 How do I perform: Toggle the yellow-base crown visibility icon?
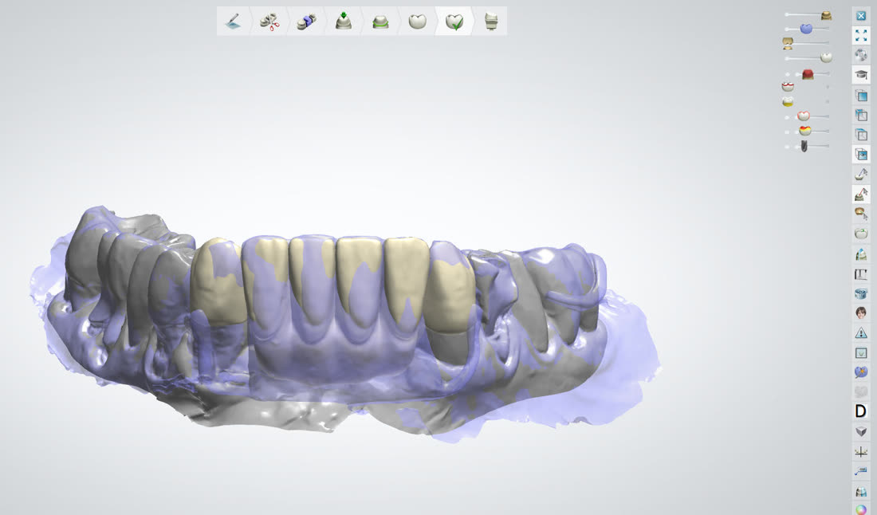coord(788,101)
